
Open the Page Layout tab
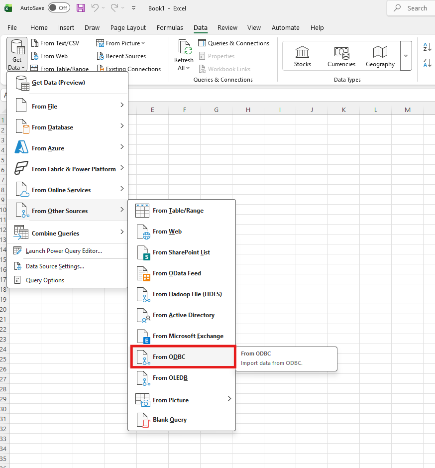click(128, 28)
